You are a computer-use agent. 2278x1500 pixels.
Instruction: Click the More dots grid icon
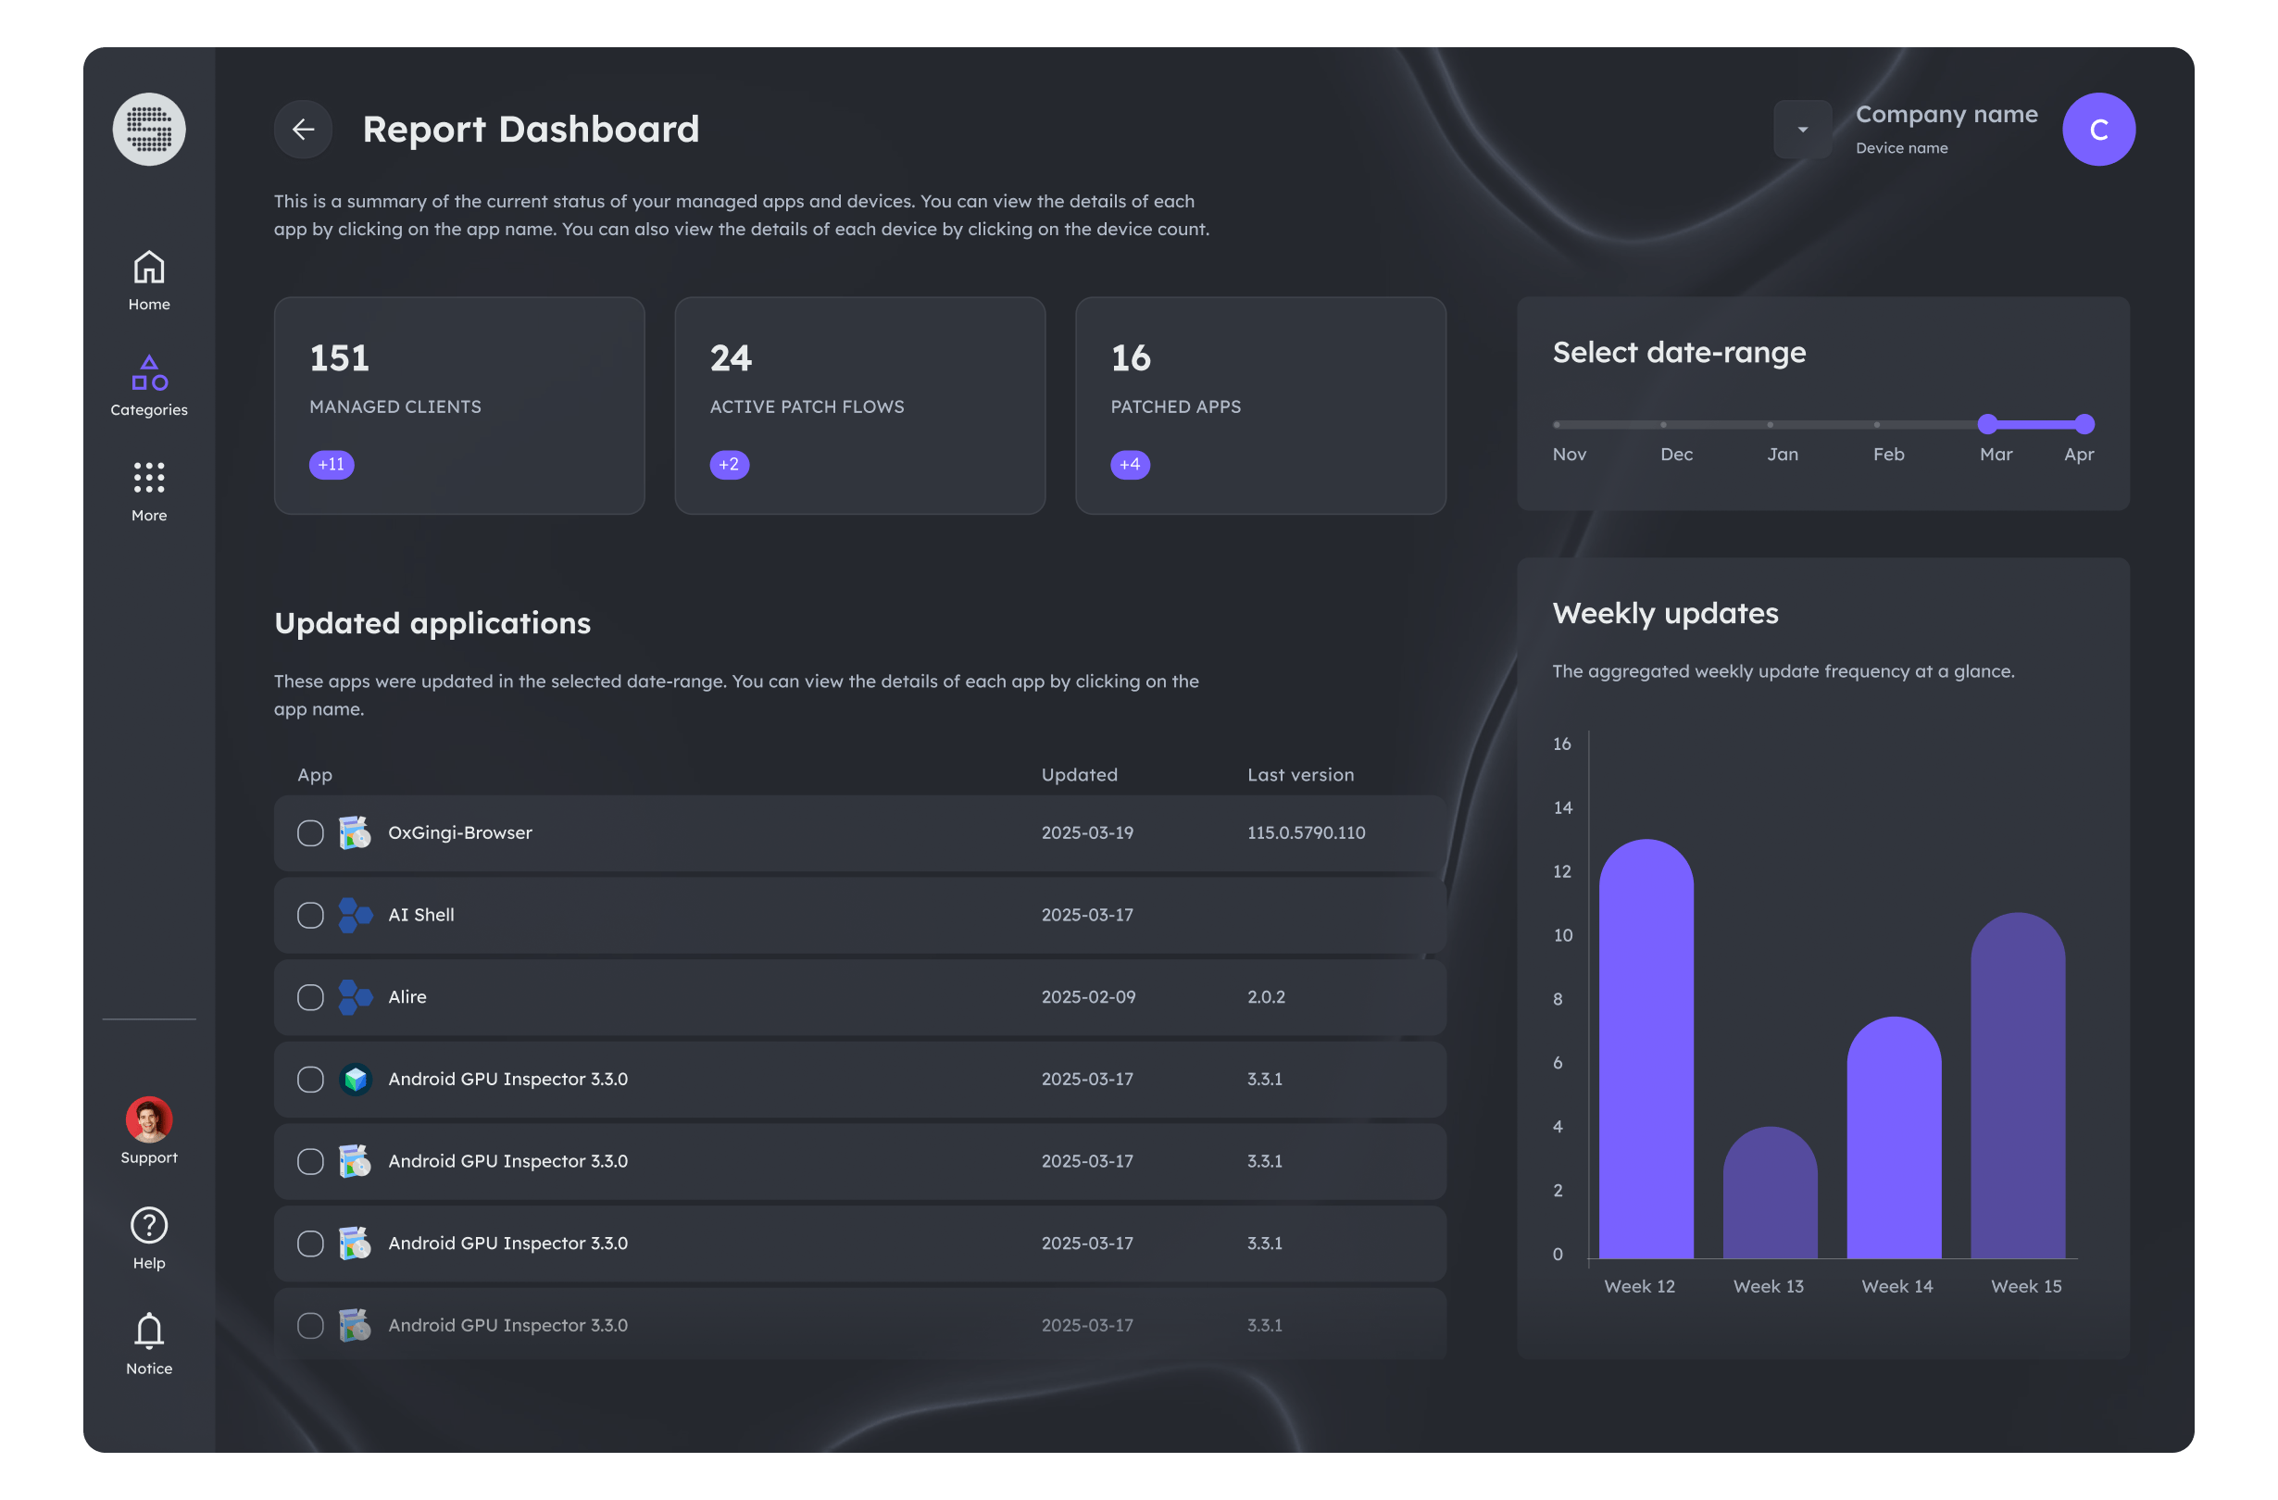[149, 477]
